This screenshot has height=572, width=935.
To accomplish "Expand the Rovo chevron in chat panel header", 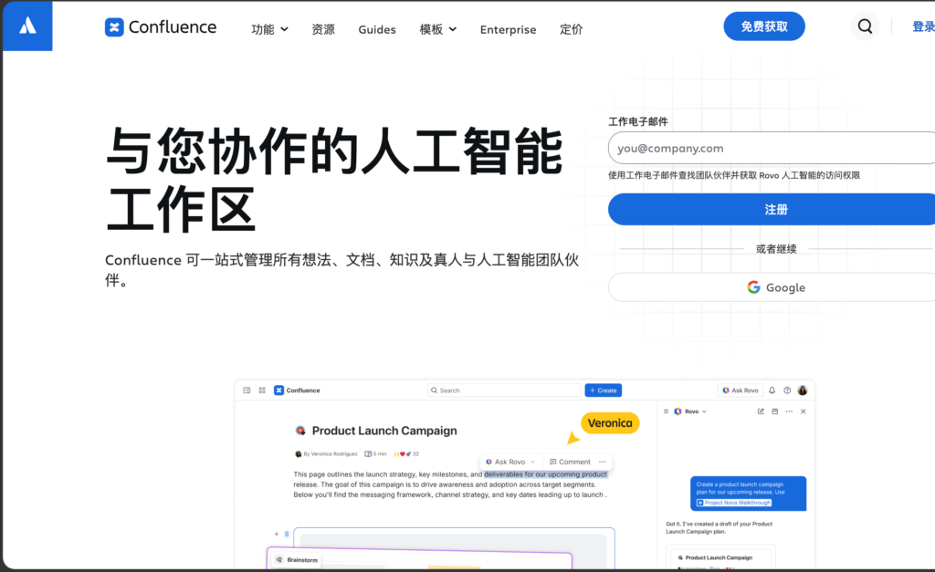I will point(704,411).
